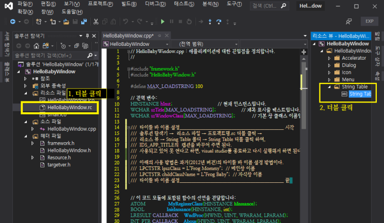Screen dimensions: 384x223
Task: Click the Show Next Statement arrow icon
Action: (201, 22)
